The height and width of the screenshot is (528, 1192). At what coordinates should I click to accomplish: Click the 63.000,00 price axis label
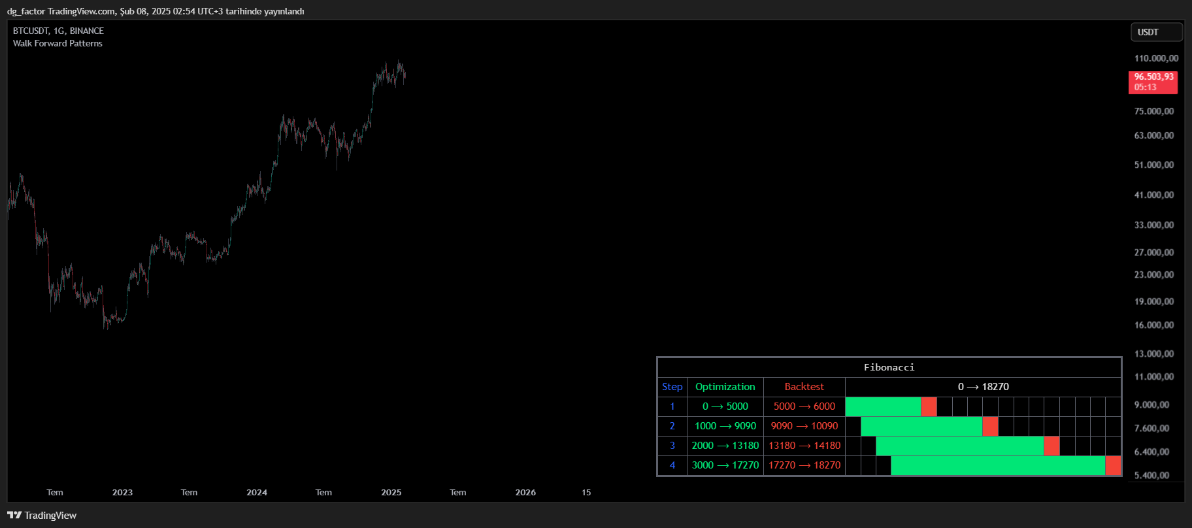pyautogui.click(x=1154, y=135)
